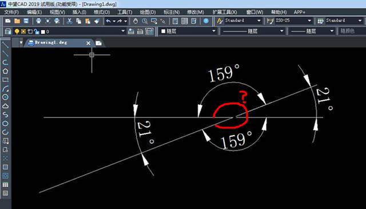Select the Rectangle draw tool
Image resolution: width=366 pixels, height=209 pixels.
(x=5, y=80)
